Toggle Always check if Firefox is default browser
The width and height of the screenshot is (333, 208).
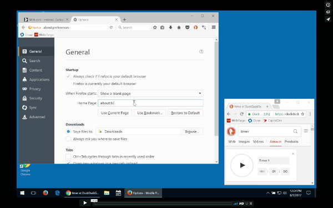[68, 76]
